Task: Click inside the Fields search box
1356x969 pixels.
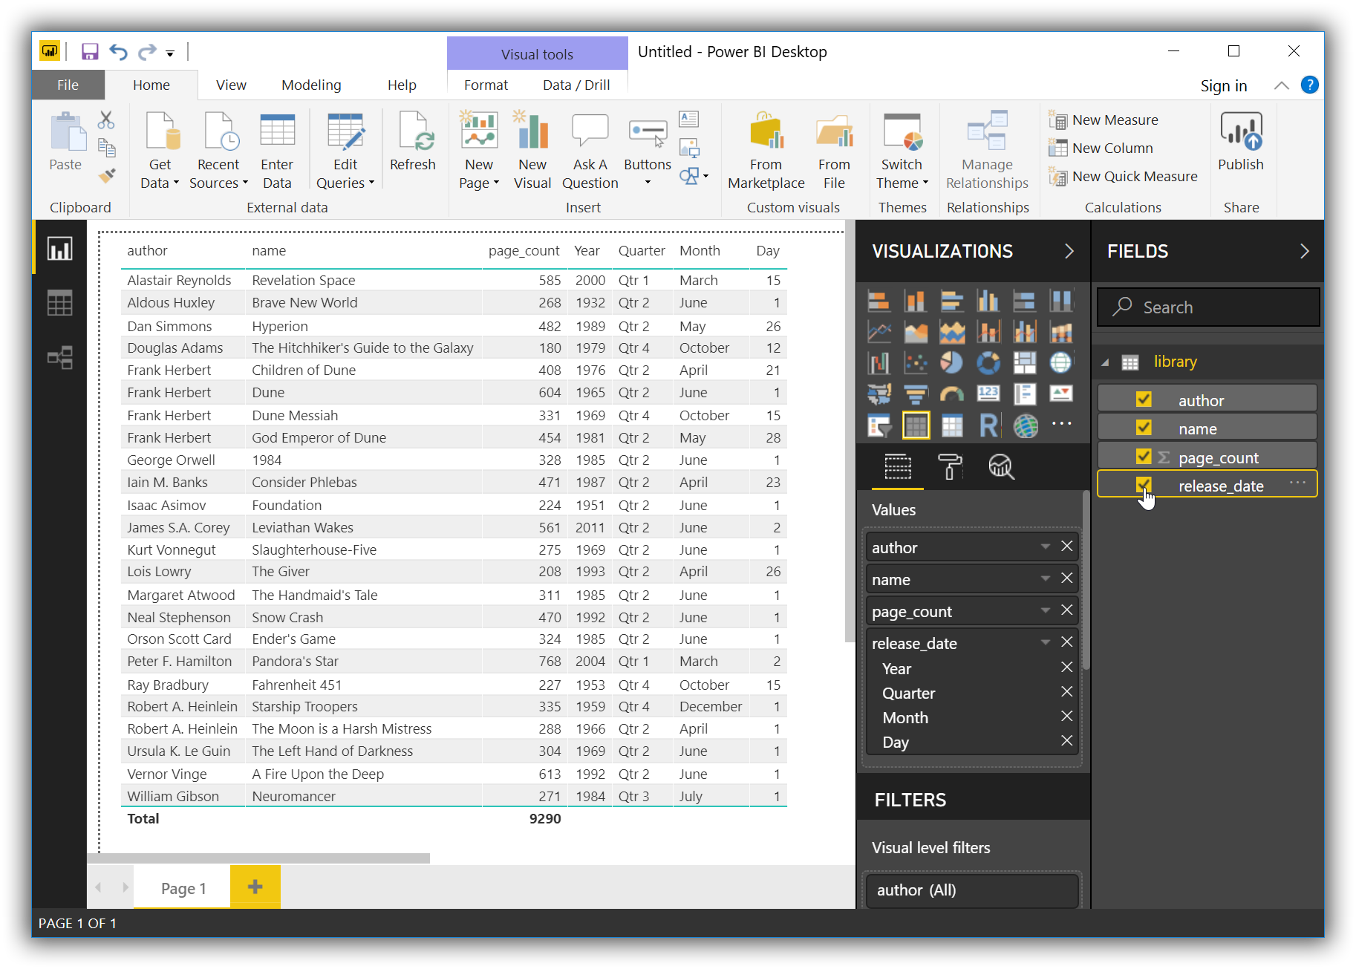Action: [1210, 307]
